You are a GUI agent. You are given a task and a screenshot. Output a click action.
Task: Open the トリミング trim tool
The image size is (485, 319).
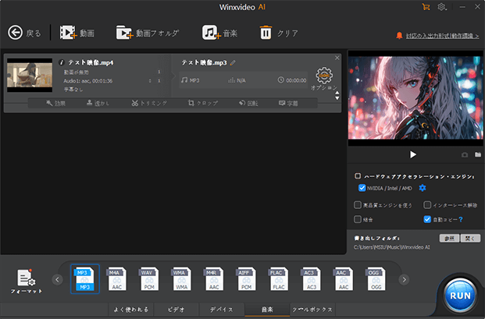point(149,103)
